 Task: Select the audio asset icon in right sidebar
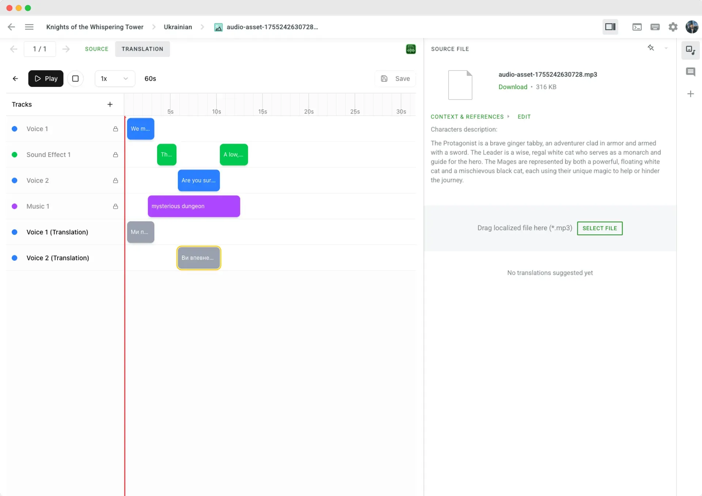(x=691, y=50)
